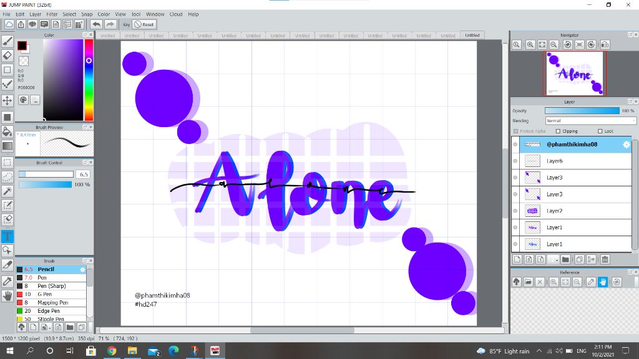Screen dimensions: 639x359
Task: Select the Mapping Pen brush
Action: click(x=51, y=303)
